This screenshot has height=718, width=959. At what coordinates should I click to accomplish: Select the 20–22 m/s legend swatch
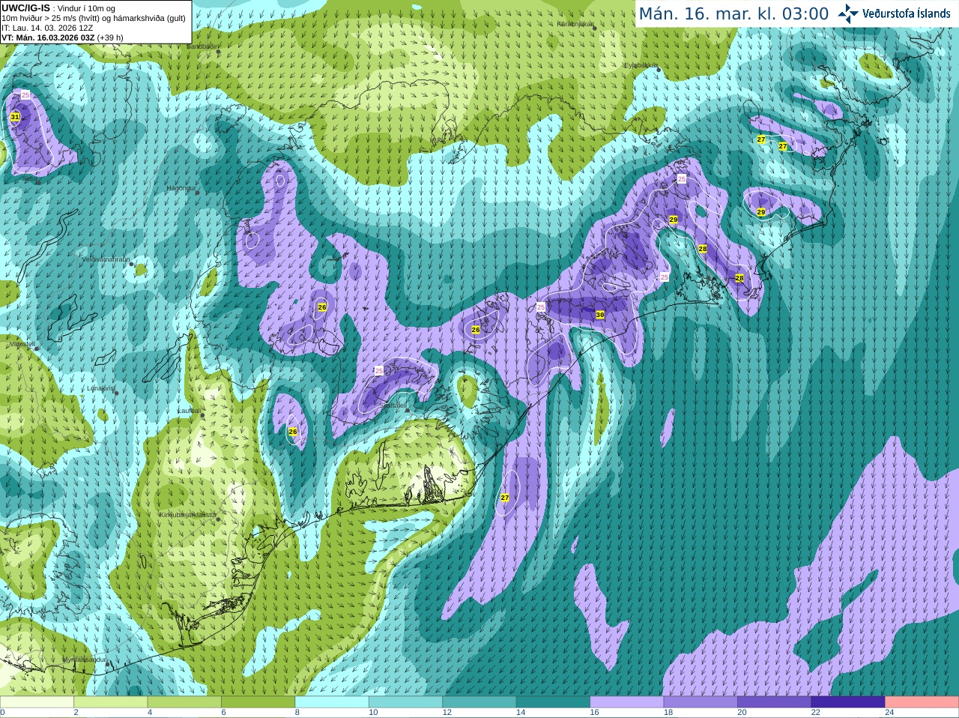pos(775,702)
